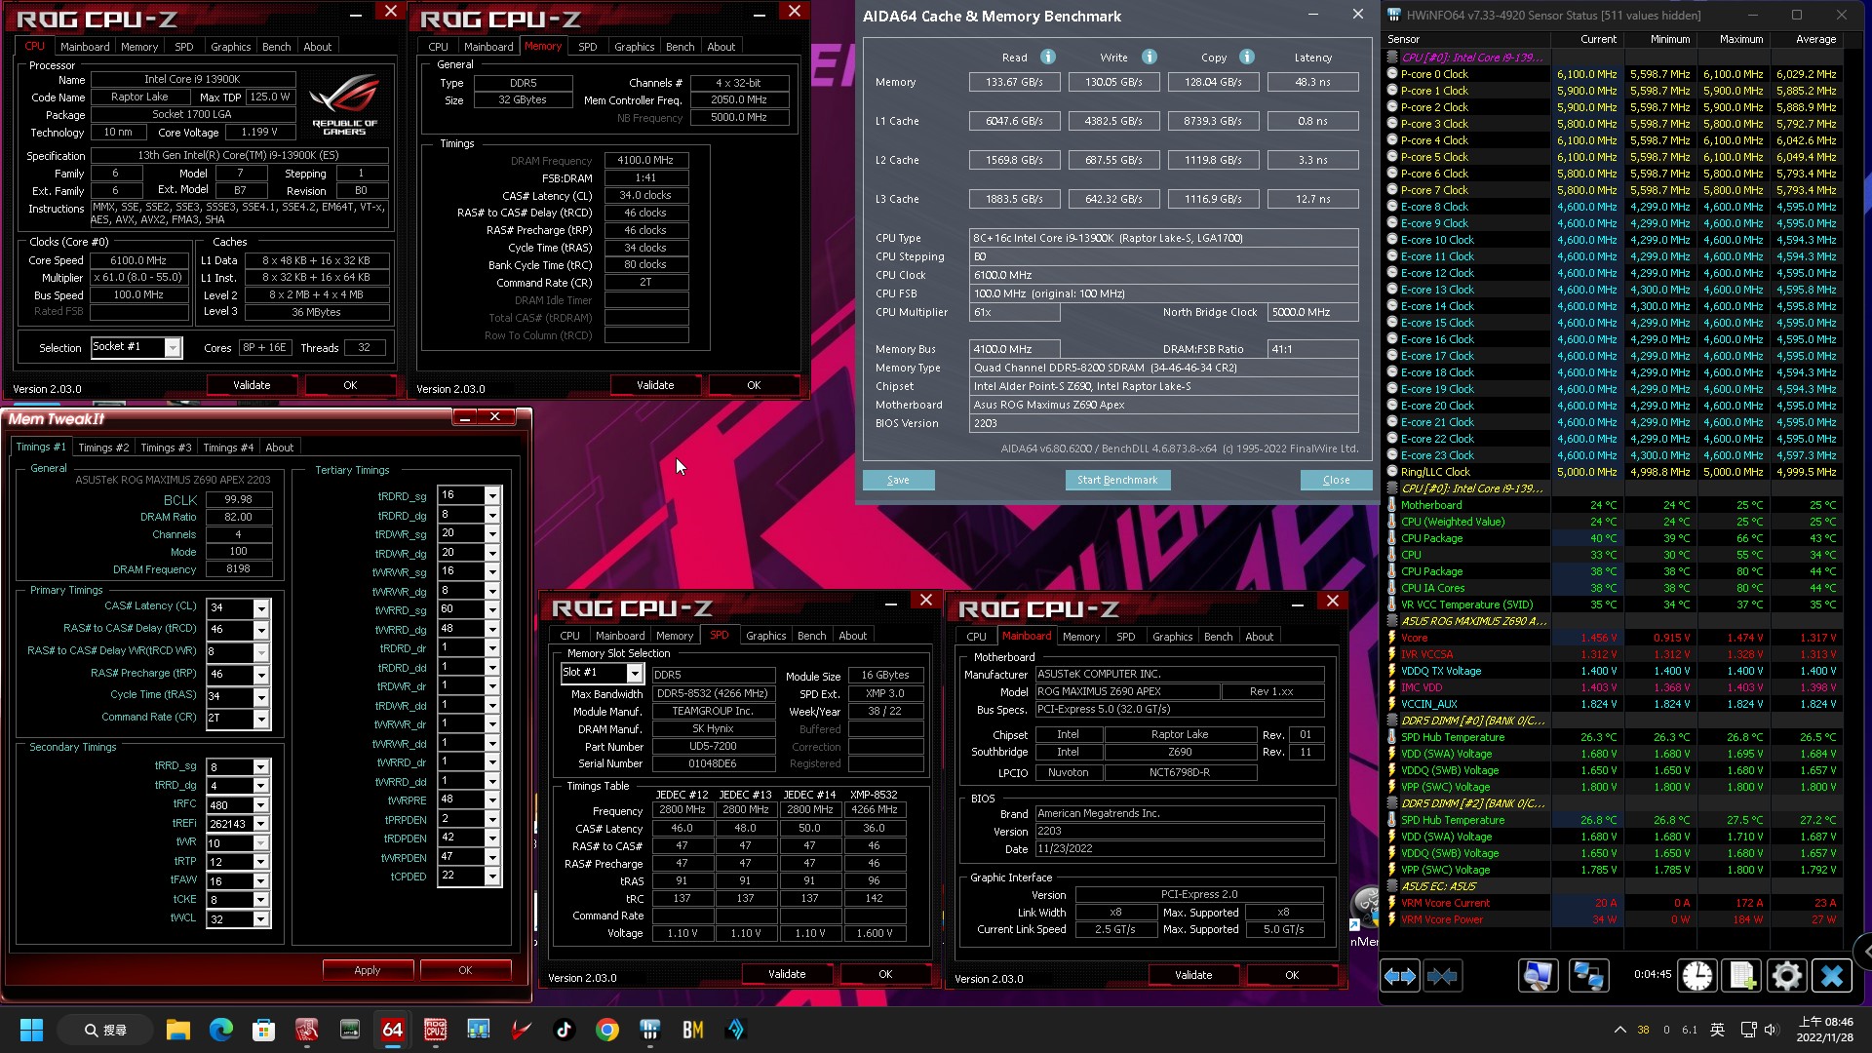This screenshot has width=1872, height=1053.
Task: Open tCPDED dropdown in MemTweakIt
Action: point(492,877)
